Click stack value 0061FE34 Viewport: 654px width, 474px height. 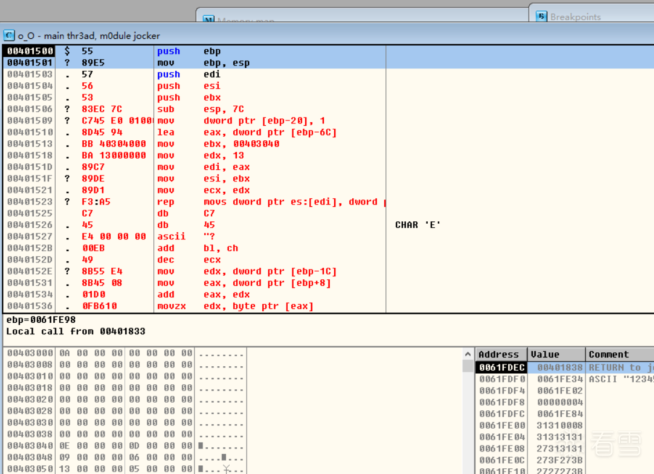(559, 379)
